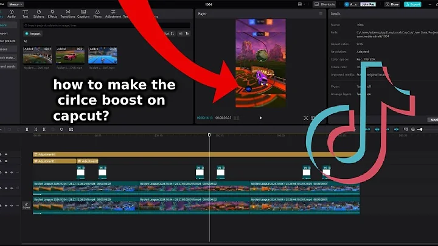438x246 pixels.
Task: Click the freeze frame image icon
Action: [x=71, y=130]
